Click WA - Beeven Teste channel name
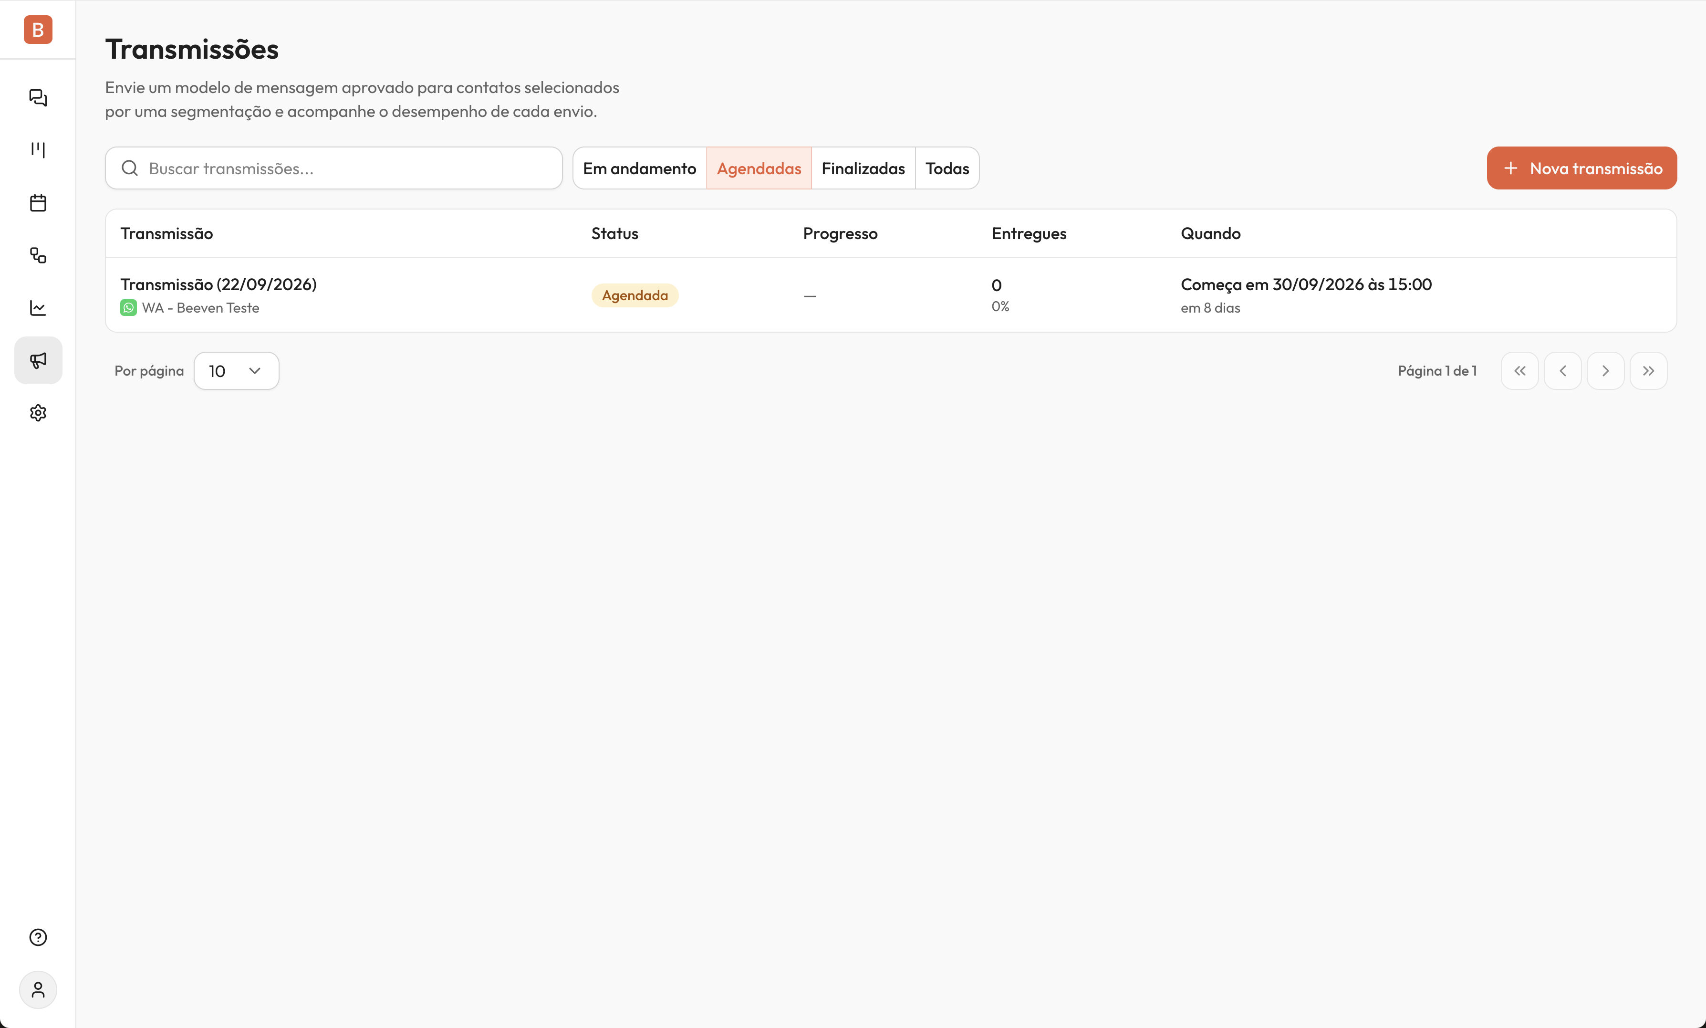Image resolution: width=1706 pixels, height=1028 pixels. (x=201, y=308)
